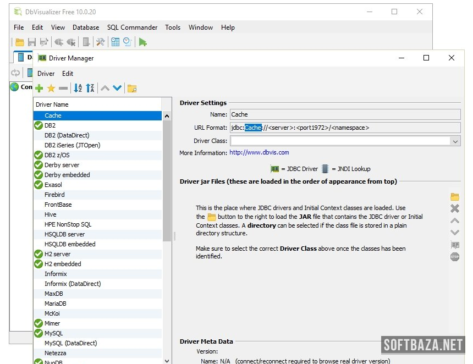This screenshot has height=364, width=473.
Task: Sort drivers descending with Z-A icon
Action: (x=90, y=89)
